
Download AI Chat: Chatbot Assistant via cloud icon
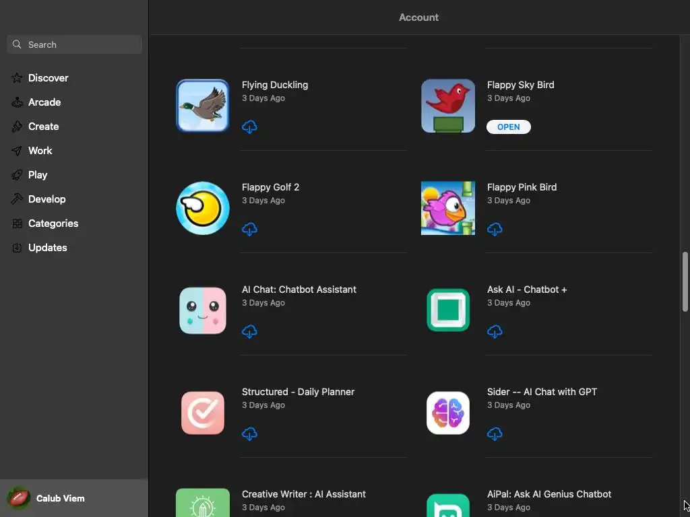(249, 331)
